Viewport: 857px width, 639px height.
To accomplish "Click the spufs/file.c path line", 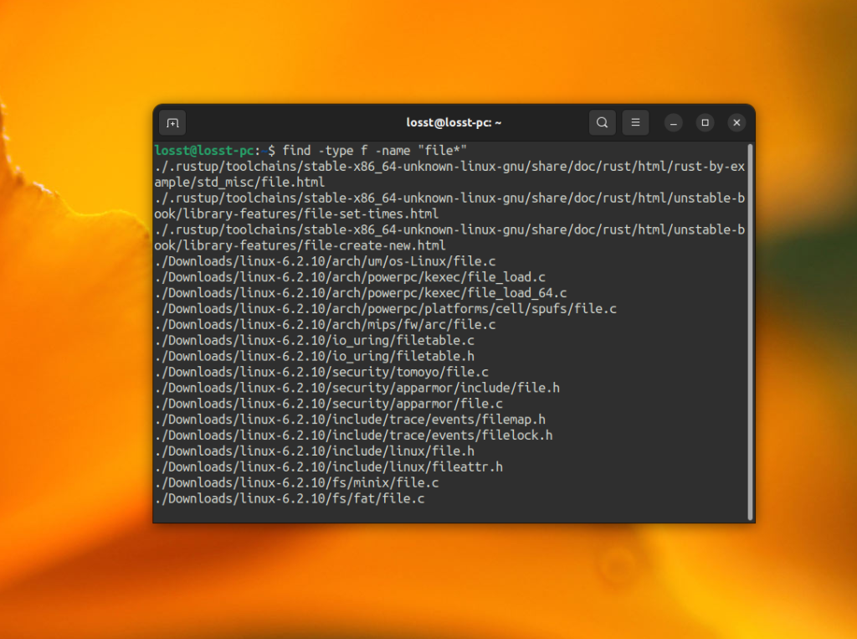I will pyautogui.click(x=385, y=309).
